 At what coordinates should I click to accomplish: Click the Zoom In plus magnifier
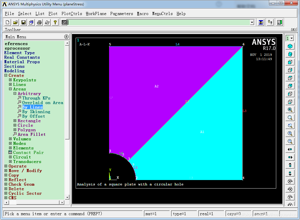[290, 134]
